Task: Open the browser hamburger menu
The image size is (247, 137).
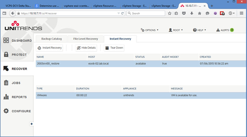Action: (x=242, y=13)
